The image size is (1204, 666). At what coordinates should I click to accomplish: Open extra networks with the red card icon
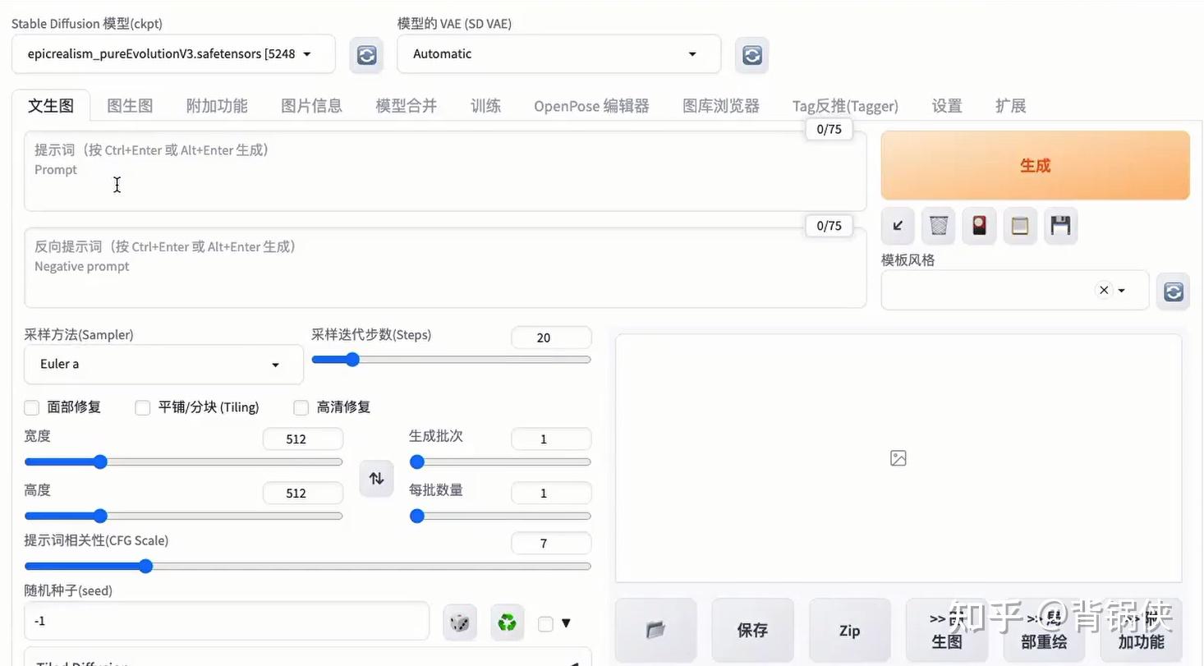pyautogui.click(x=979, y=226)
